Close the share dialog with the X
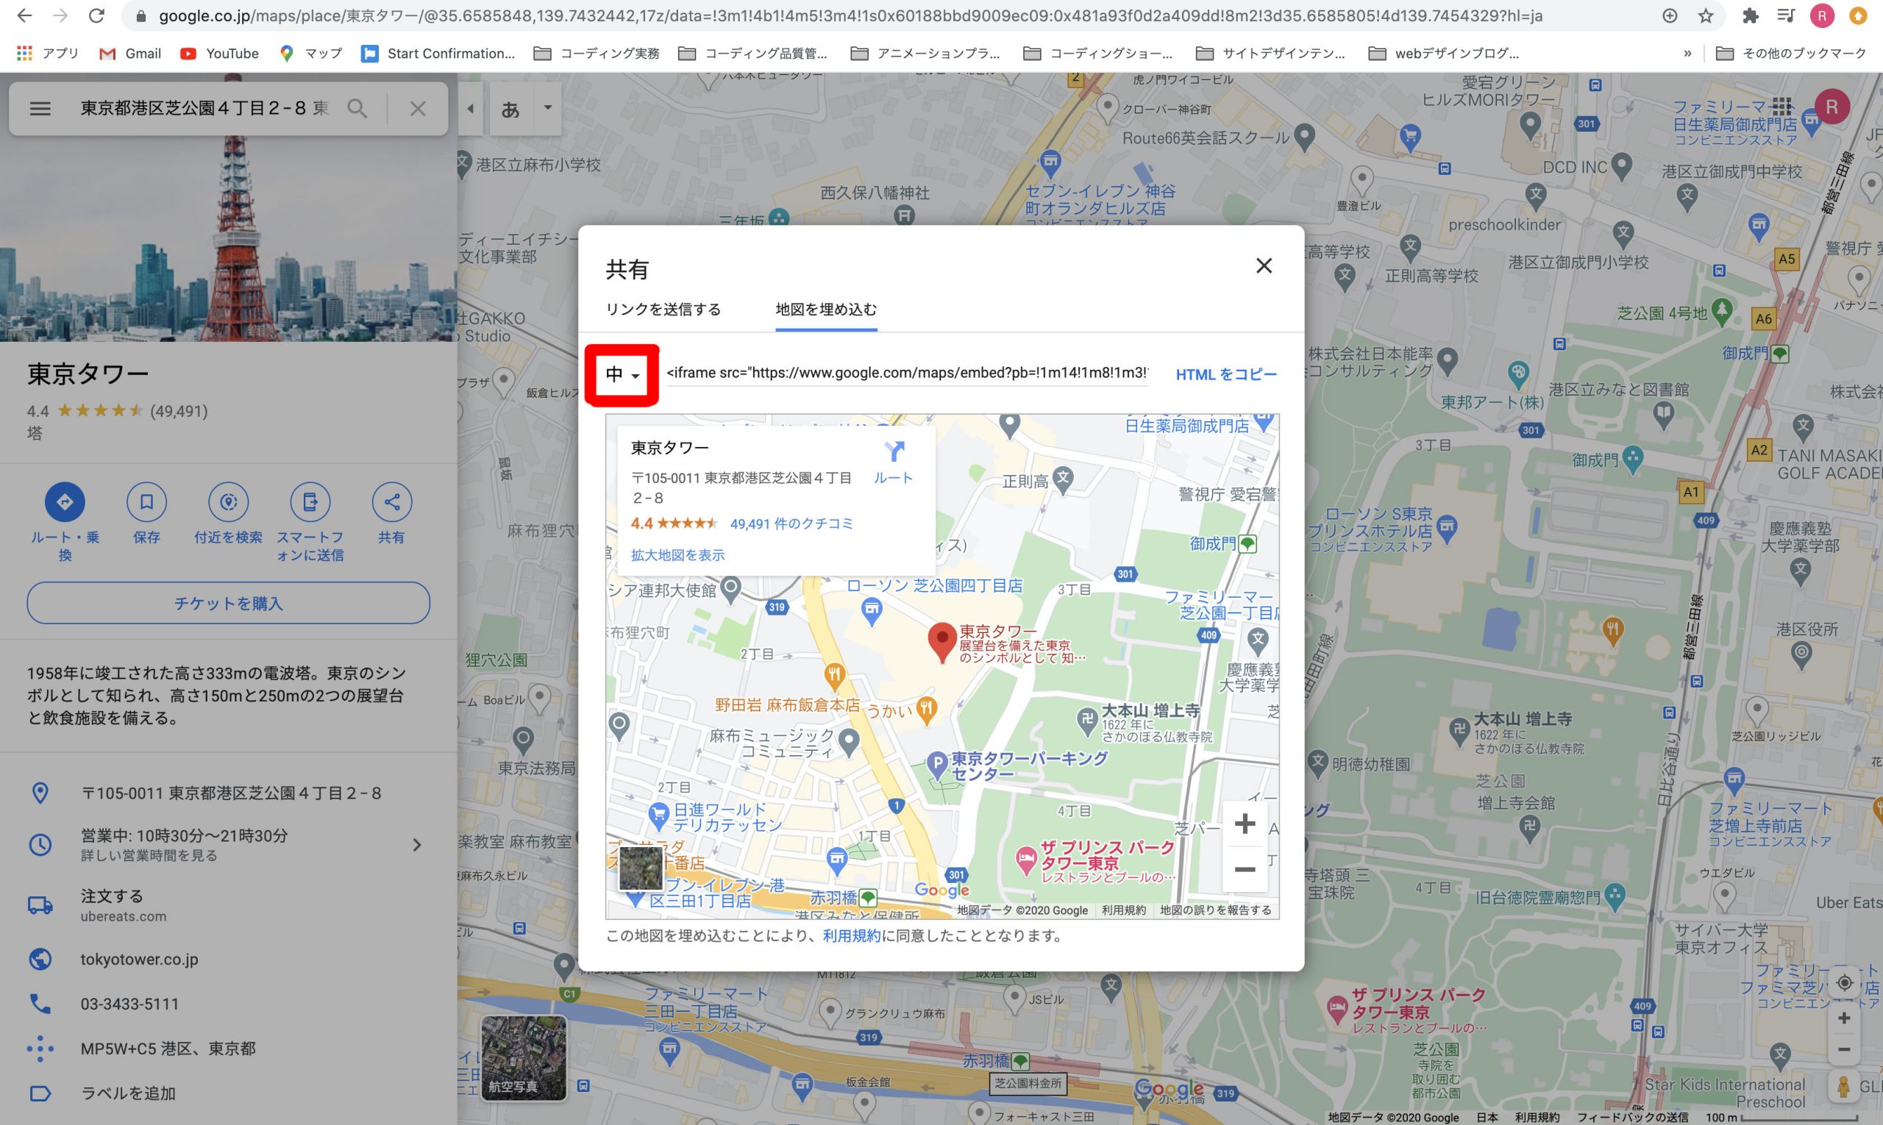 coord(1264,266)
